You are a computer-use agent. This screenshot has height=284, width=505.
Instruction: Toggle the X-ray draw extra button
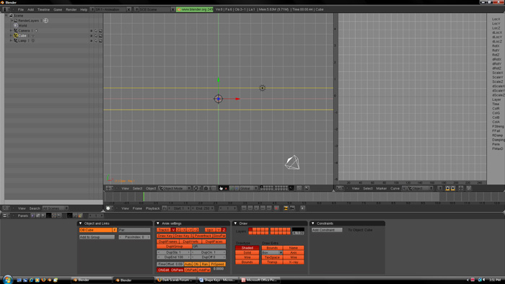pos(294,262)
